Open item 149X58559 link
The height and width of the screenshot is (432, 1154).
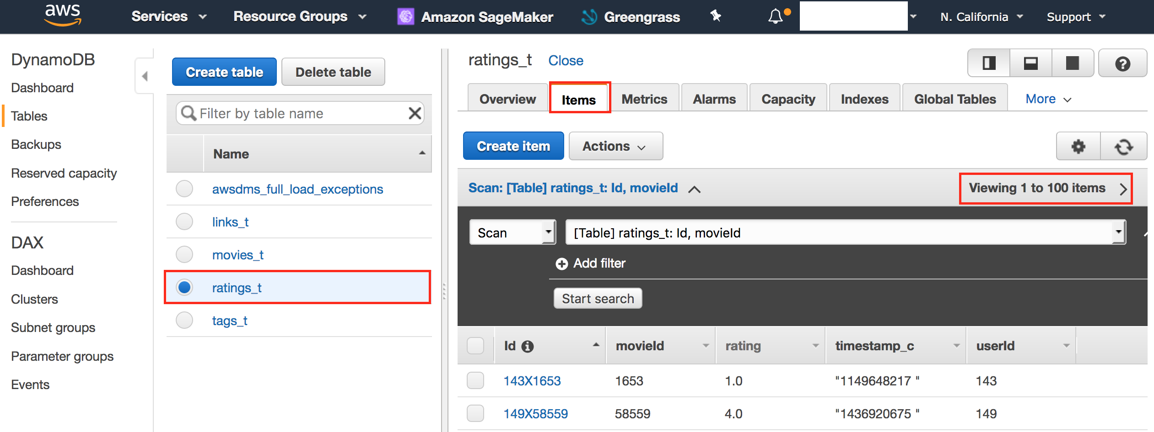[536, 414]
